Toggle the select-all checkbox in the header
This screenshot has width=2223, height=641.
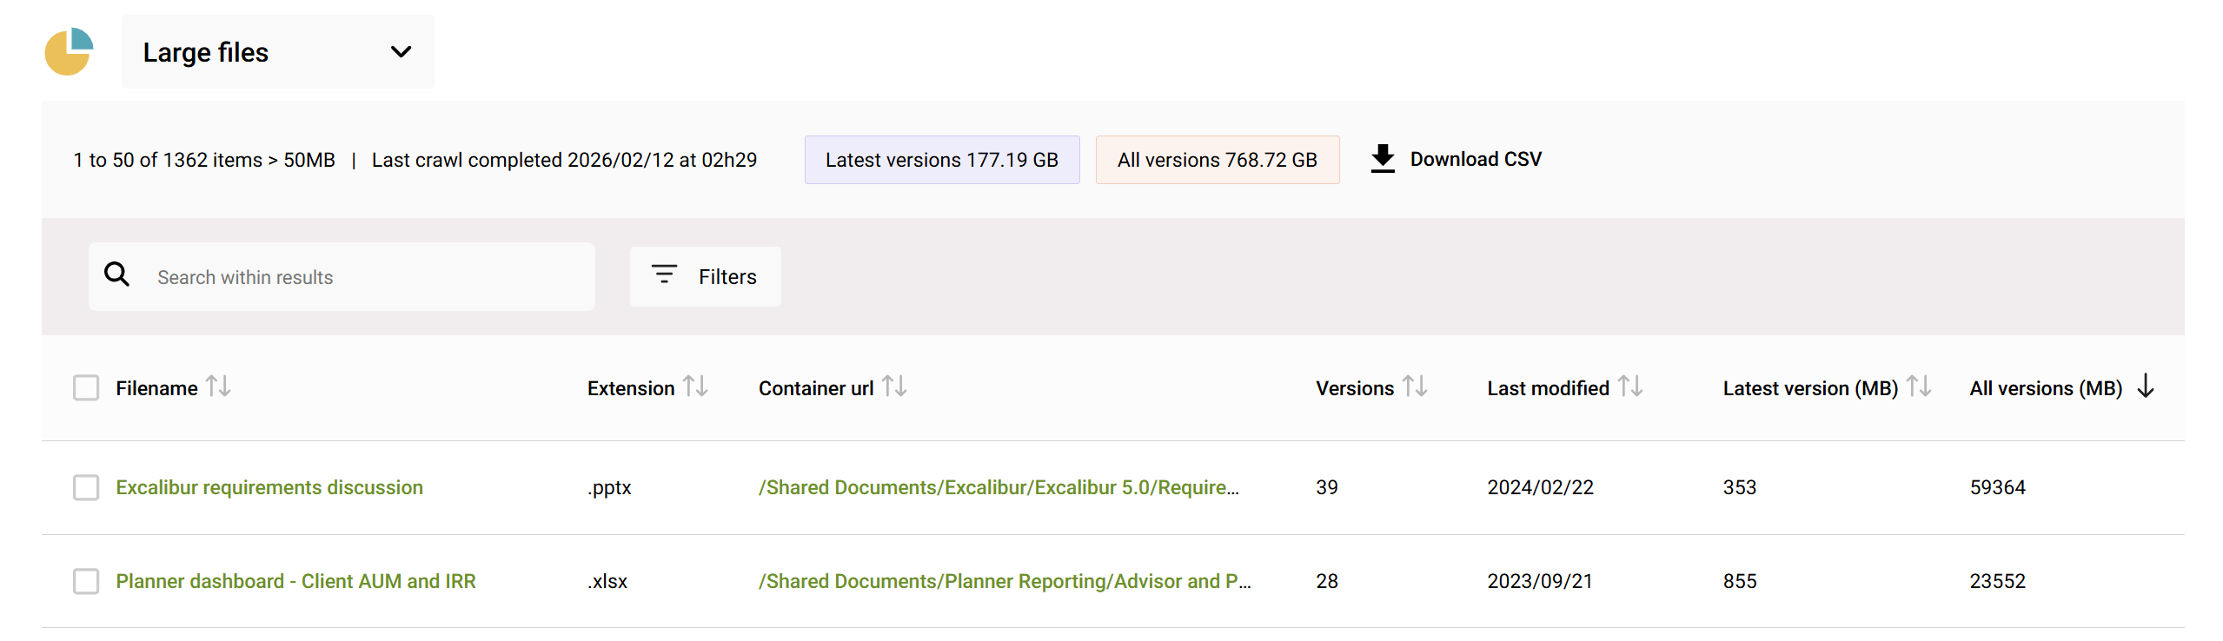pyautogui.click(x=86, y=387)
